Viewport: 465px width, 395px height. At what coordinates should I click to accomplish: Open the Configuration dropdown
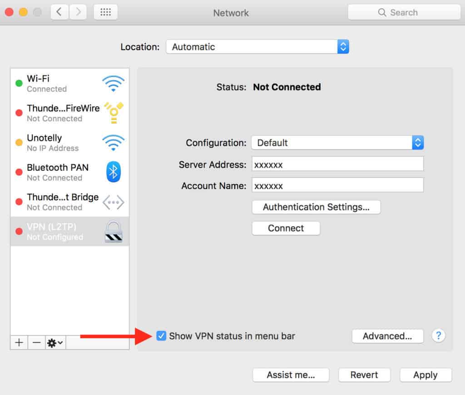(x=338, y=142)
